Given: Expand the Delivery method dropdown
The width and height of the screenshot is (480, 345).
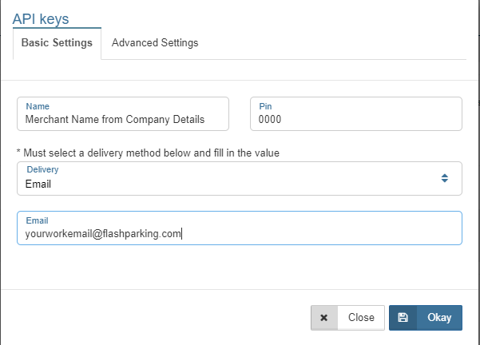Looking at the screenshot, I should tap(239, 179).
